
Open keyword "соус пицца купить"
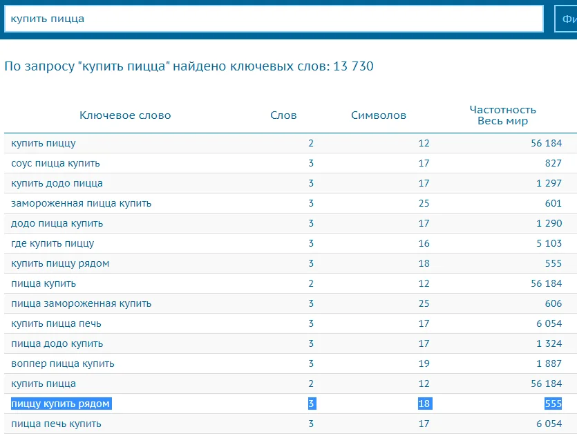[x=55, y=163]
